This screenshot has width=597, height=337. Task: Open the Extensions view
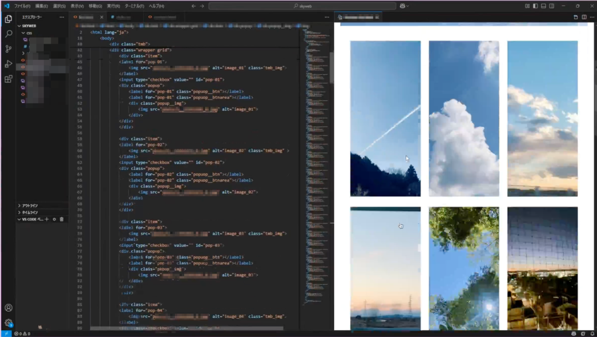pos(8,79)
